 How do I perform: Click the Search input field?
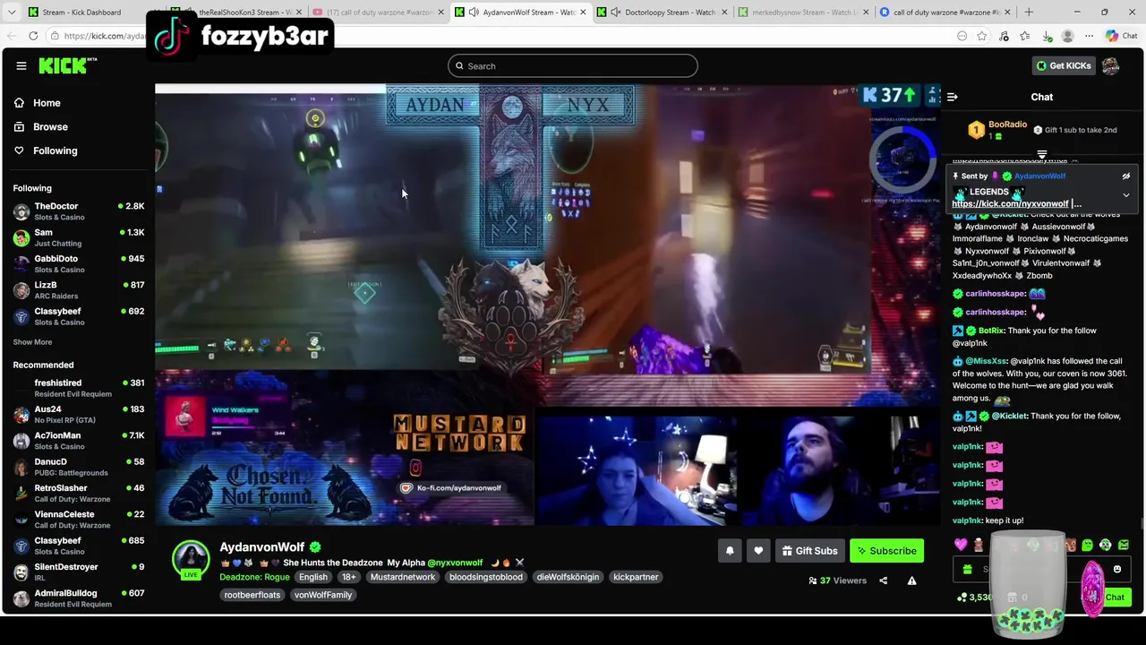click(x=573, y=65)
